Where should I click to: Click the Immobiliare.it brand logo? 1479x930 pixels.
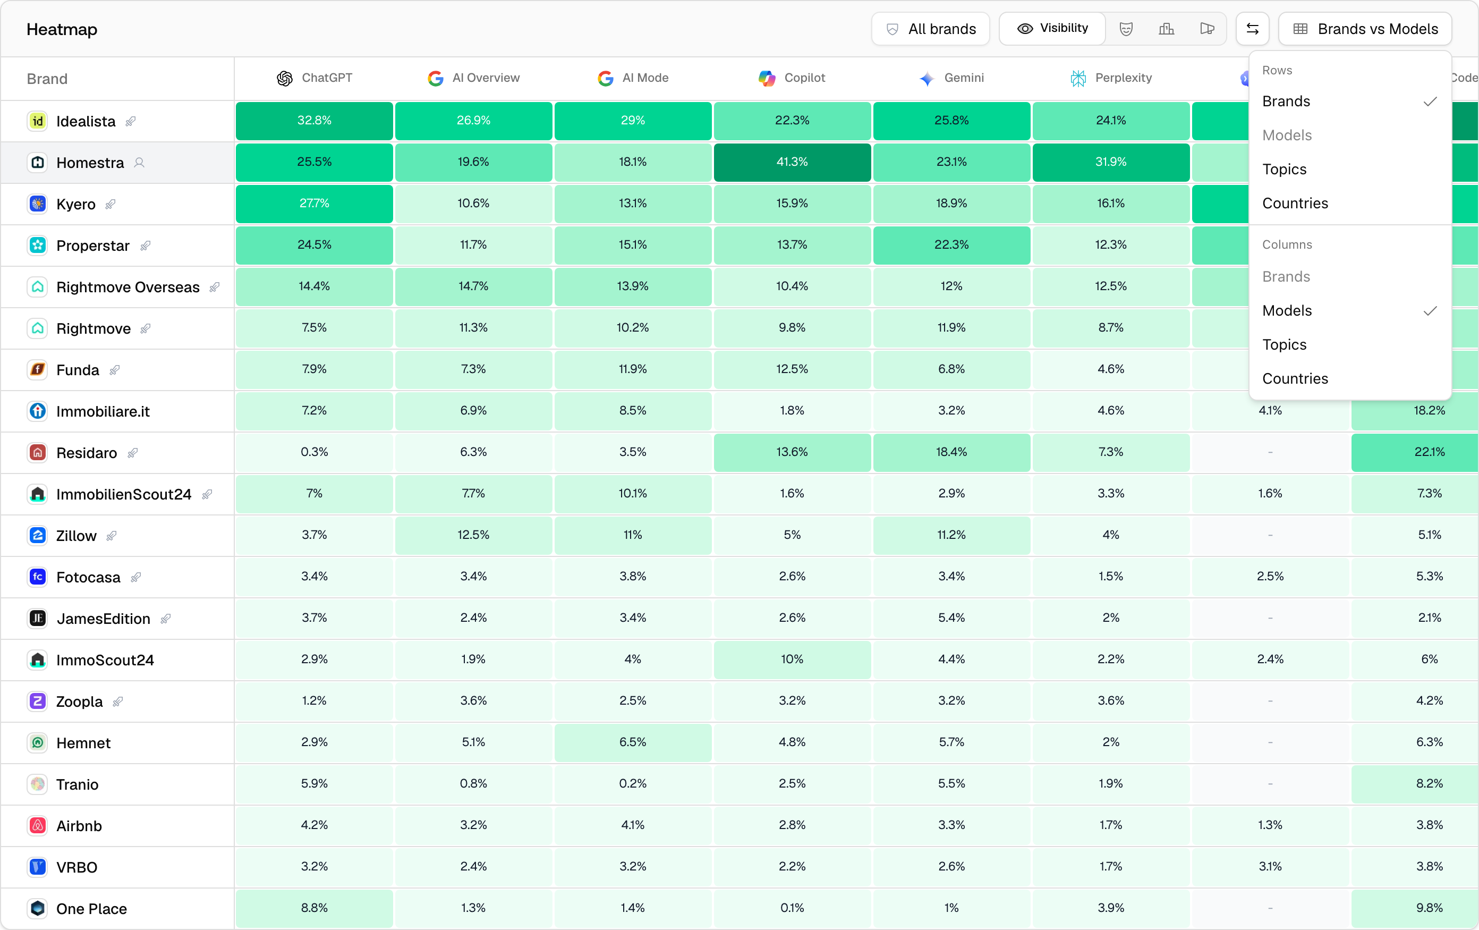coord(38,411)
